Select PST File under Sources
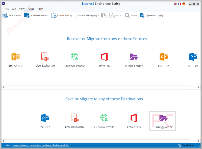Image resolution: width=202 pixels, height=149 pixels. pyautogui.click(x=193, y=60)
